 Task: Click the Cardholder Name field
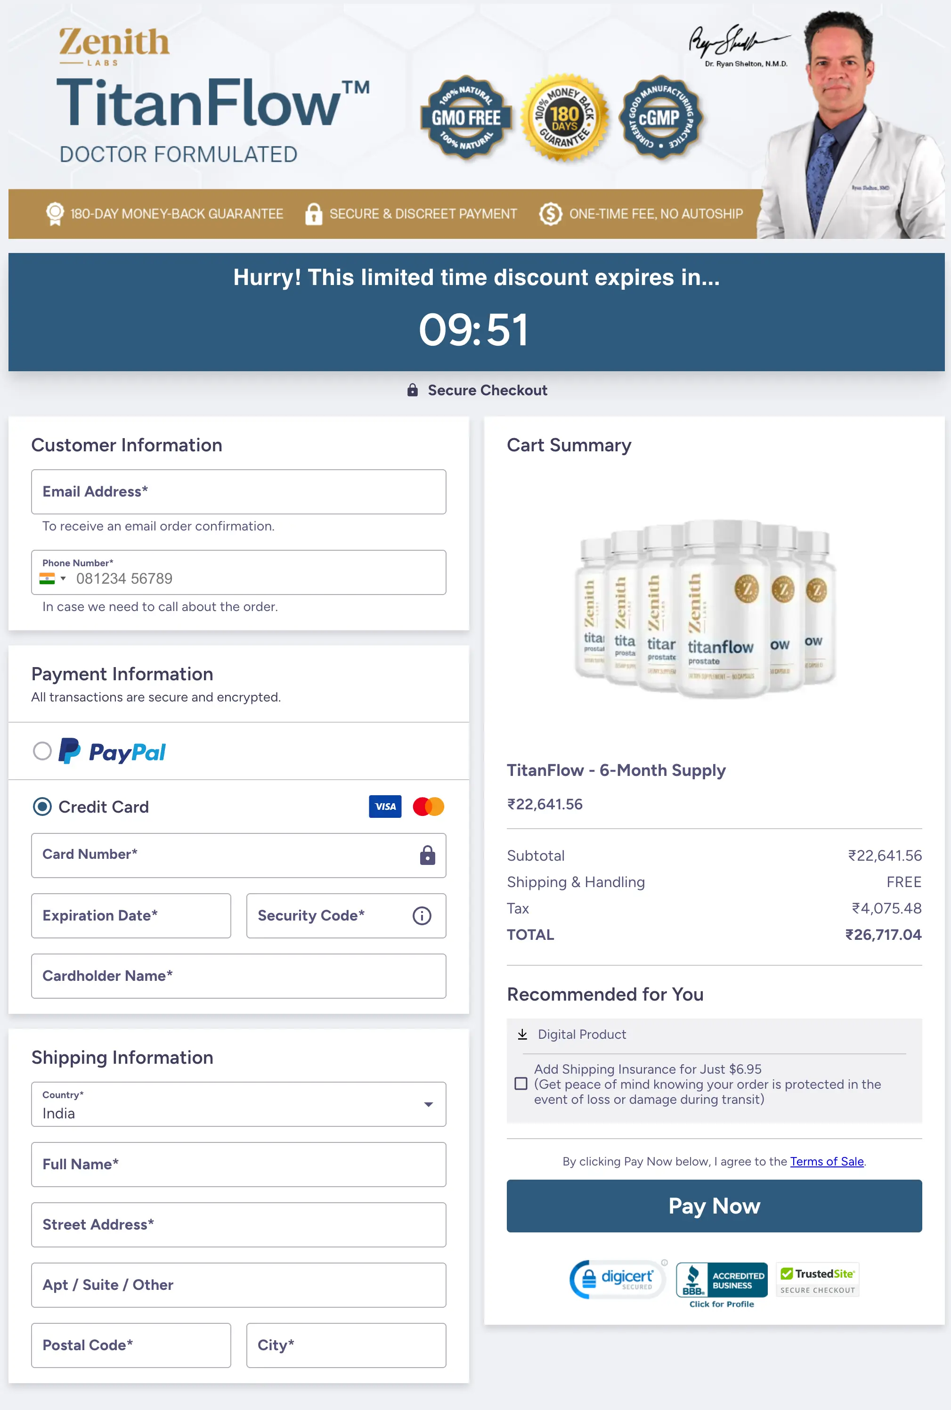click(x=238, y=976)
